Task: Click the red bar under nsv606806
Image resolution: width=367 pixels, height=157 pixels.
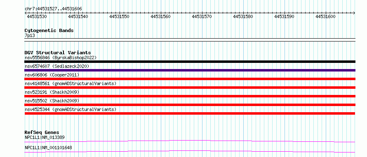Action: [190, 79]
